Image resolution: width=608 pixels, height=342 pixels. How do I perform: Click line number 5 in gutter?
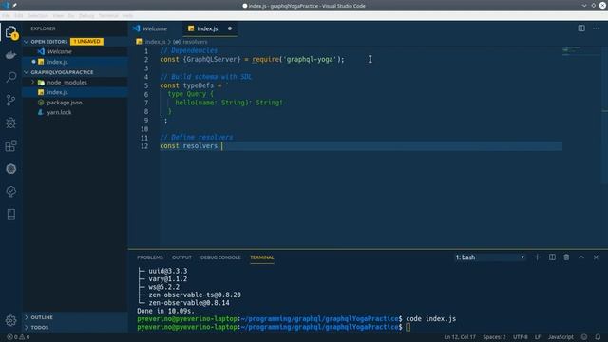click(x=145, y=85)
